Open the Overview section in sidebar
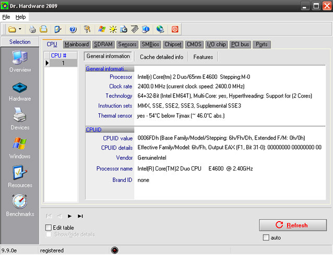This screenshot has height=255, width=333. coord(20,62)
